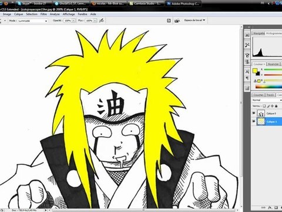
Task: Switch to the Camtasia Studio taskbar window
Action: coord(146,4)
